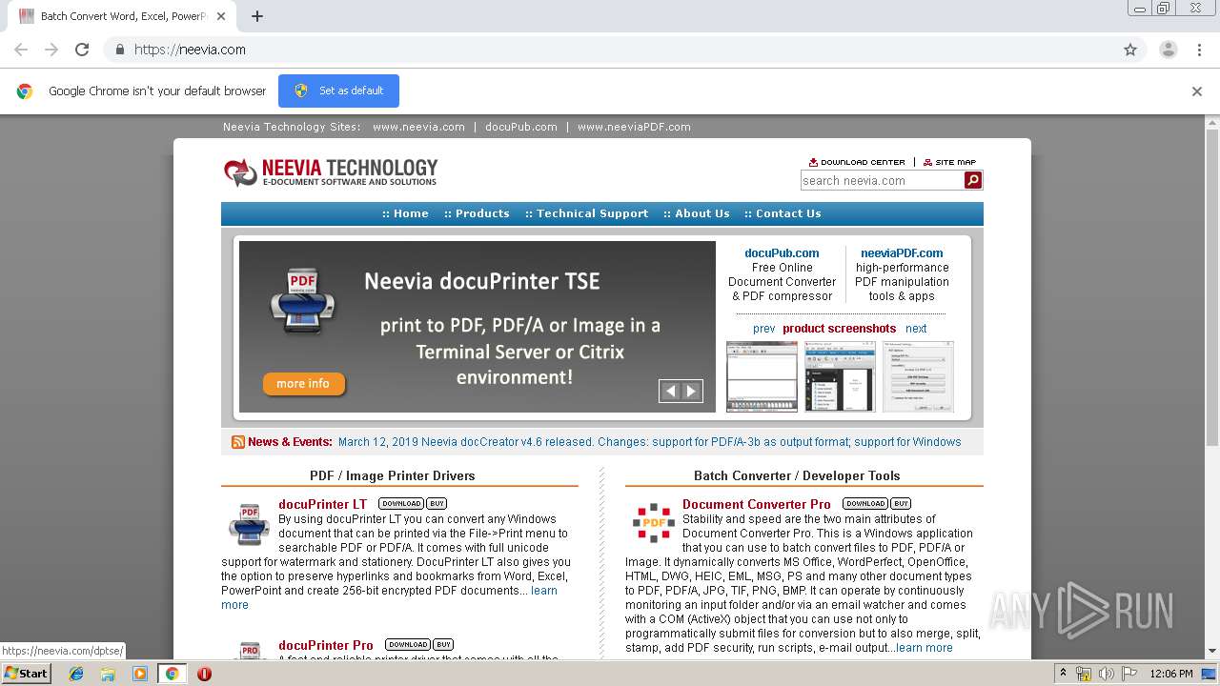Screen dimensions: 1220x686
Task: Open the docuPub.com top link
Action: pos(520,127)
